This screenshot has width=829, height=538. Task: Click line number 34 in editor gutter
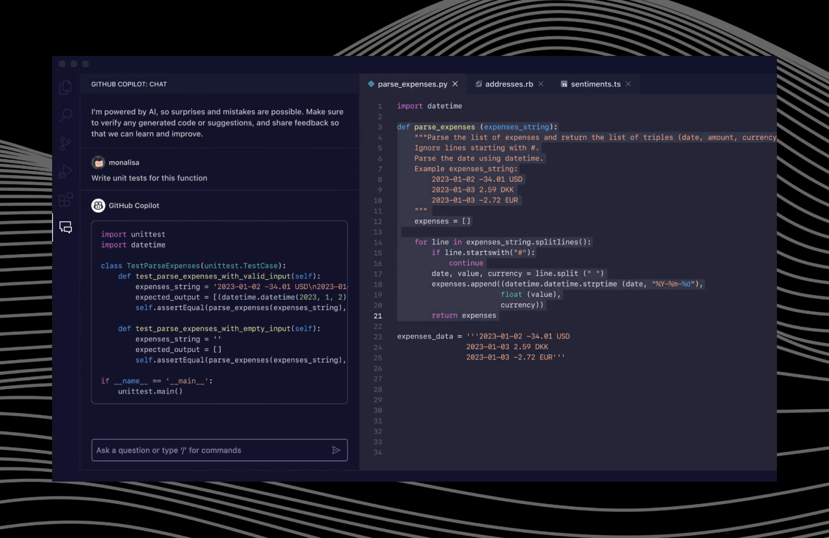(378, 453)
